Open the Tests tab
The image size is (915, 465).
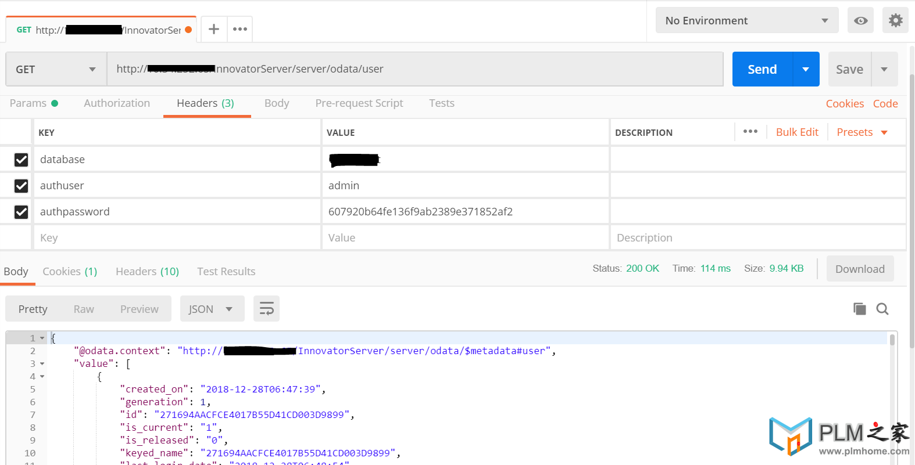tap(442, 103)
